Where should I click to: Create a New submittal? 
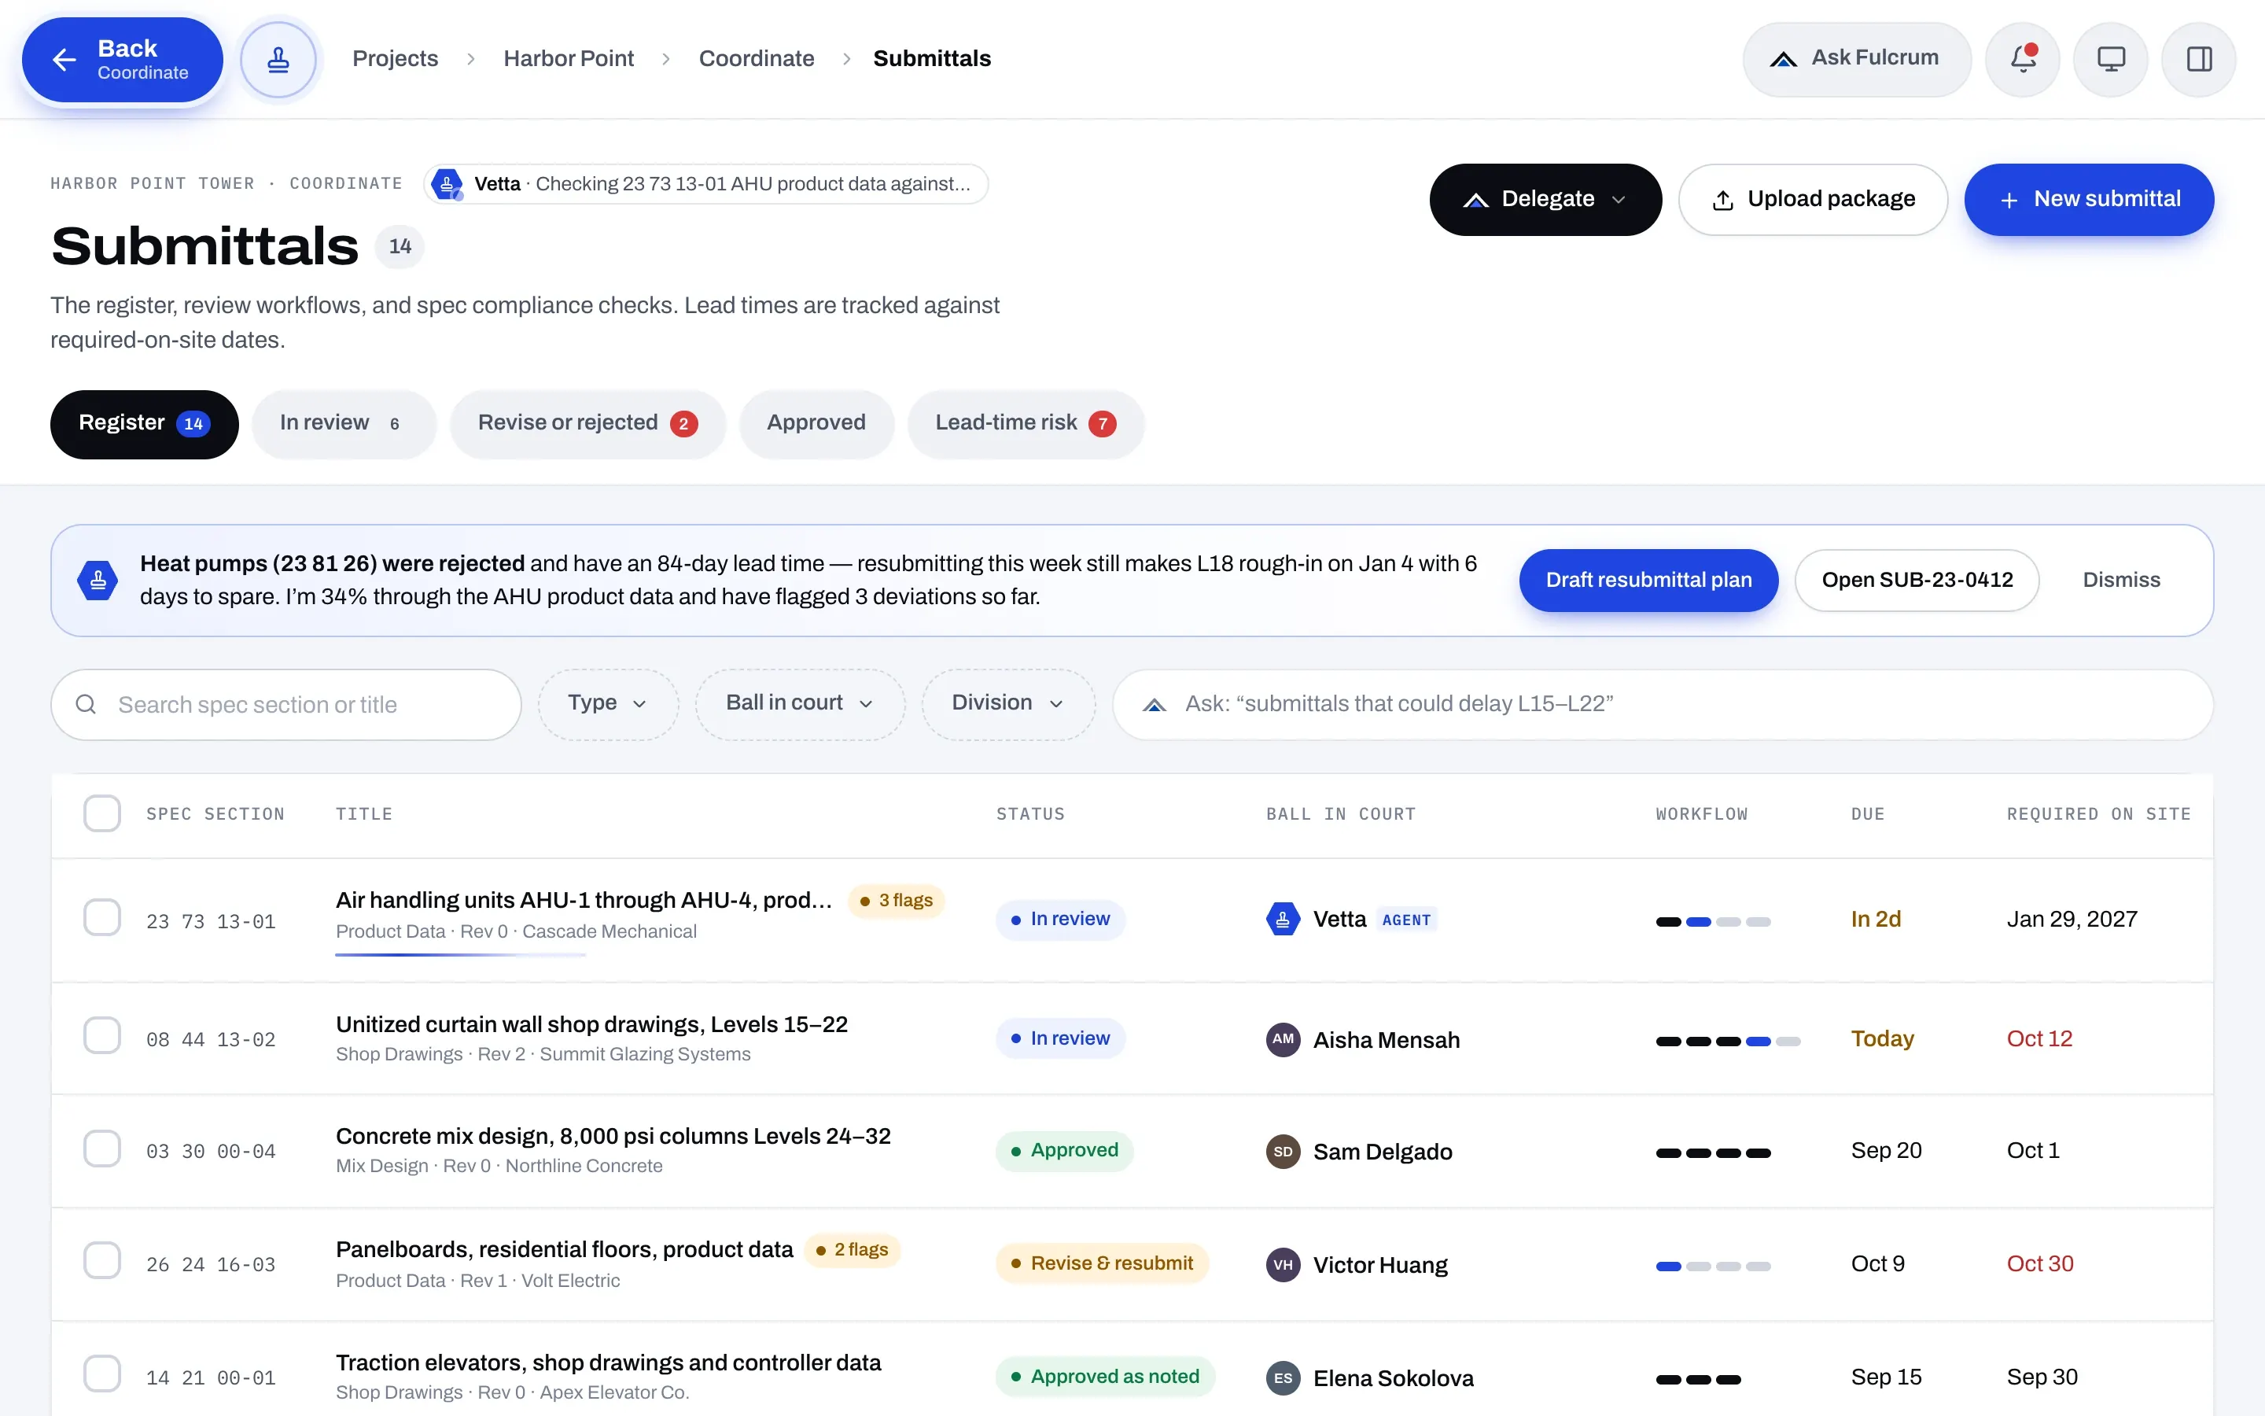pyautogui.click(x=2089, y=200)
